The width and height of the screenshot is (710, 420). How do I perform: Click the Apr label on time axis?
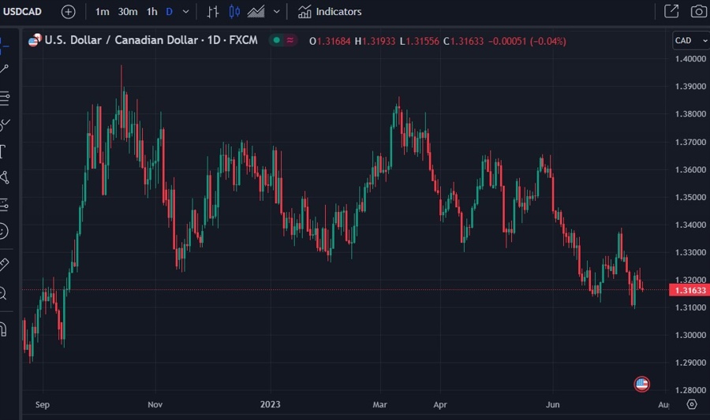(x=440, y=404)
